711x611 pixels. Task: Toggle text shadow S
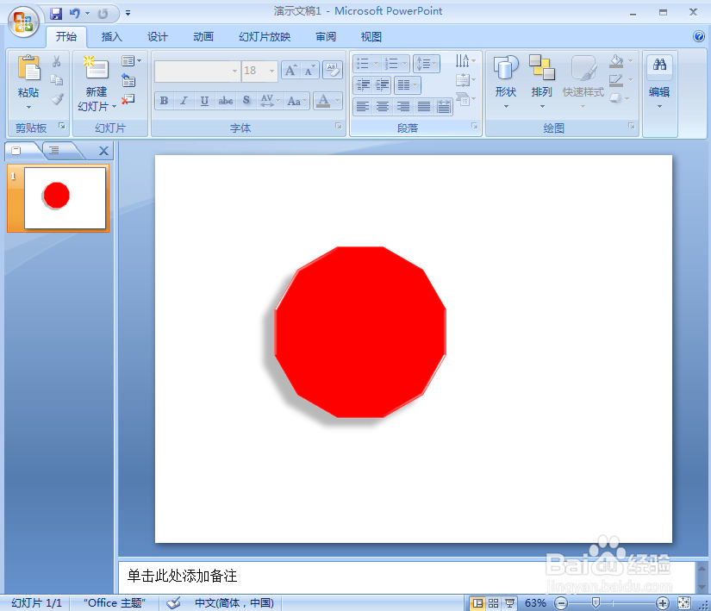coord(246,101)
